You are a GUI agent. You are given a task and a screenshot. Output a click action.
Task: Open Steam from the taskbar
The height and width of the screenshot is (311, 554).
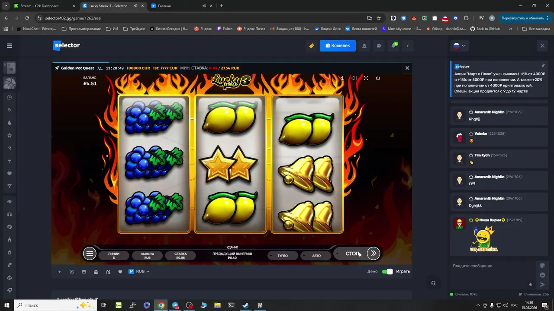pos(245,305)
